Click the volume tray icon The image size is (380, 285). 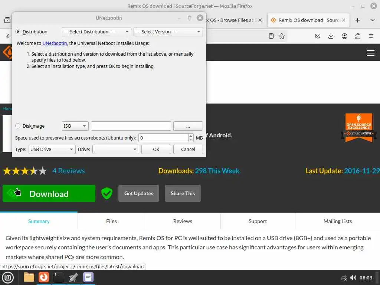click(353, 278)
